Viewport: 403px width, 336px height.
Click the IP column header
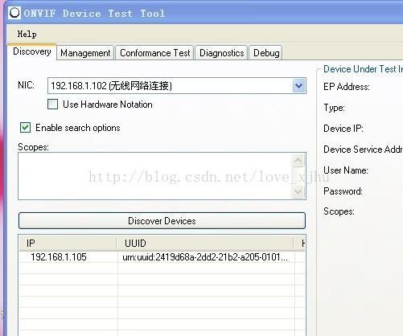pyautogui.click(x=68, y=244)
